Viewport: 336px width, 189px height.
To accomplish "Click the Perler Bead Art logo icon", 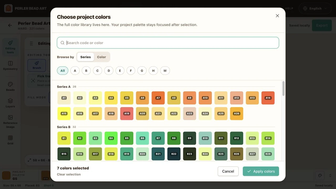I will (x=8, y=8).
